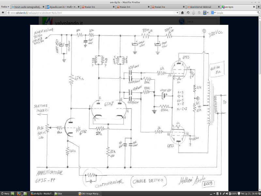Open the Menu button on taskbar
261x196 pixels.
click(5, 193)
